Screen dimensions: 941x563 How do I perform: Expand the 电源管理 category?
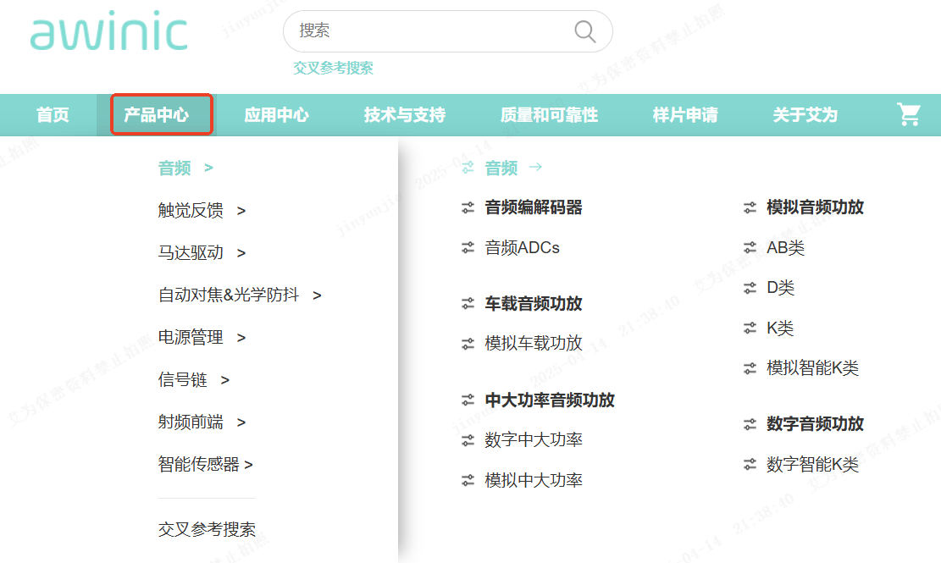tap(201, 338)
